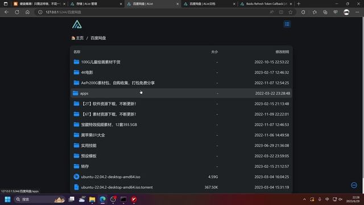The image size is (364, 205).
Task: Open the terminal icon in taskbar
Action: pyautogui.click(x=123, y=199)
